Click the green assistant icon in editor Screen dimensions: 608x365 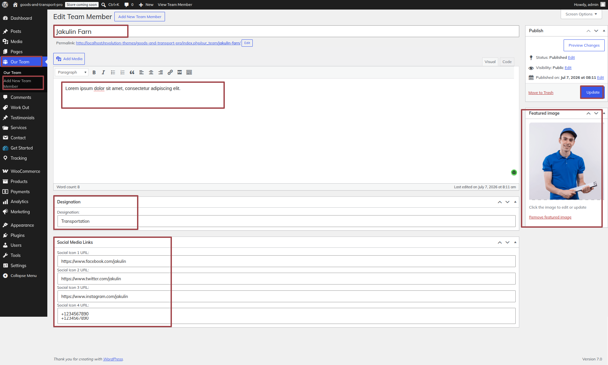point(514,172)
